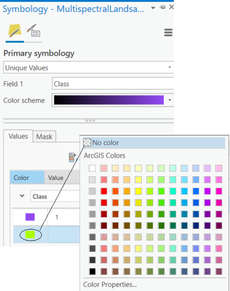Switch to the Values tab

click(18, 136)
